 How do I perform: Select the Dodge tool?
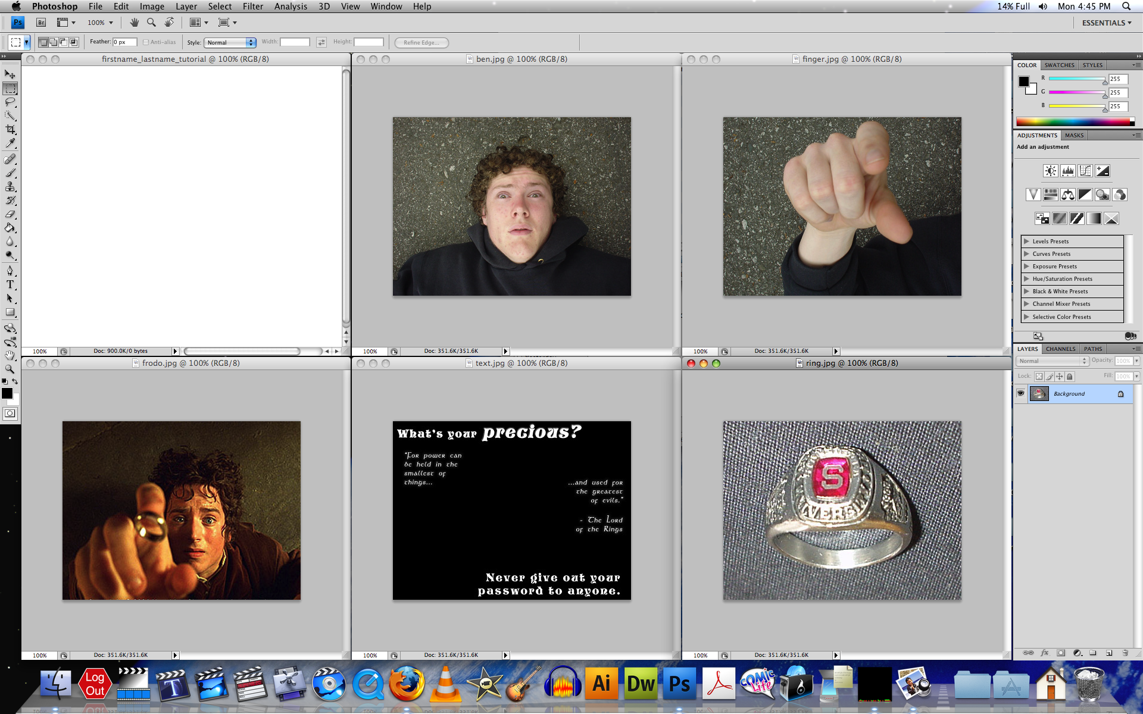pos(10,255)
